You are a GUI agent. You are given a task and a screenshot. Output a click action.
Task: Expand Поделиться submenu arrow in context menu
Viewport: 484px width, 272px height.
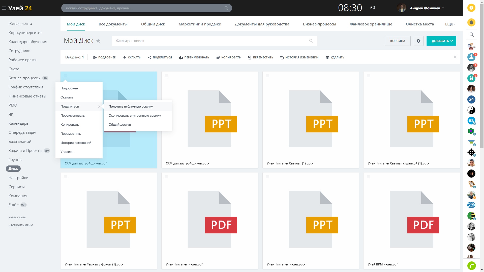pyautogui.click(x=99, y=107)
